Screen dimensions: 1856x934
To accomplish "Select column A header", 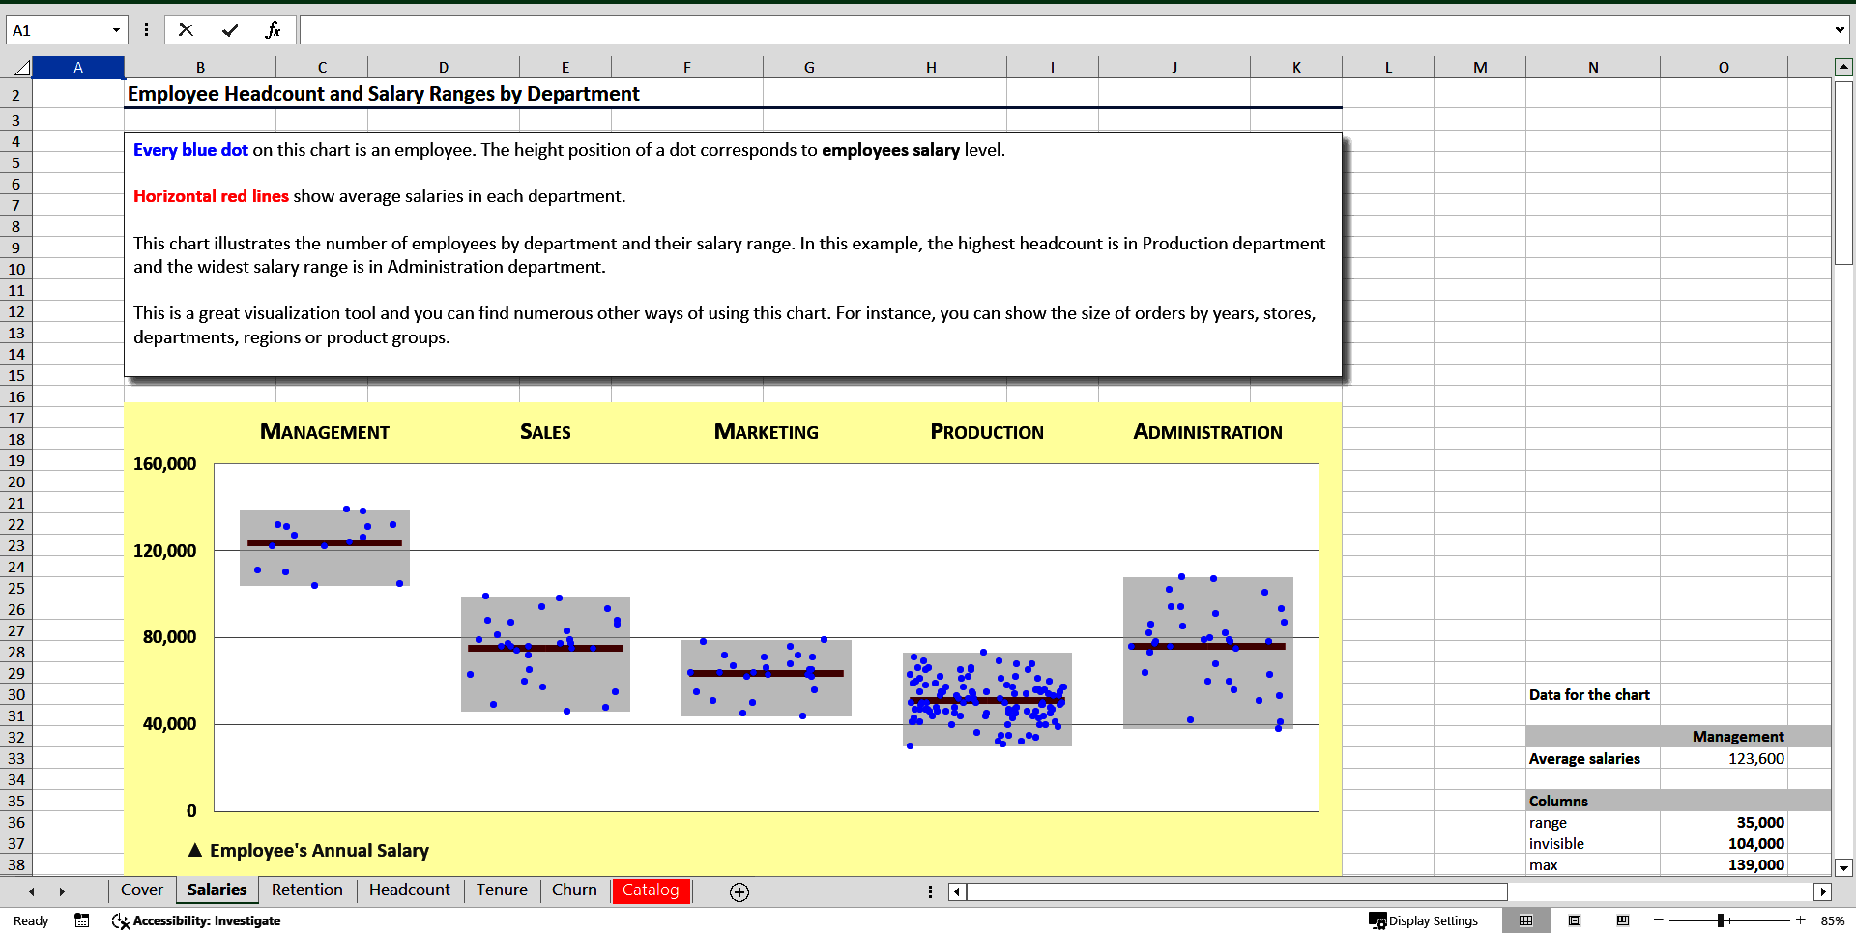I will click(78, 67).
